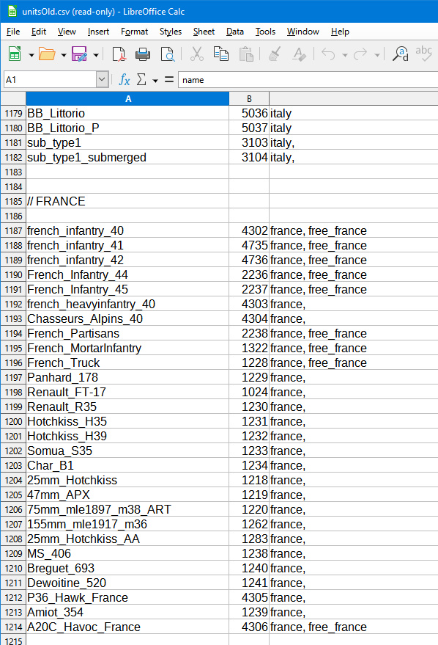Select cell Chasseurs_Alpins_40

(x=127, y=318)
